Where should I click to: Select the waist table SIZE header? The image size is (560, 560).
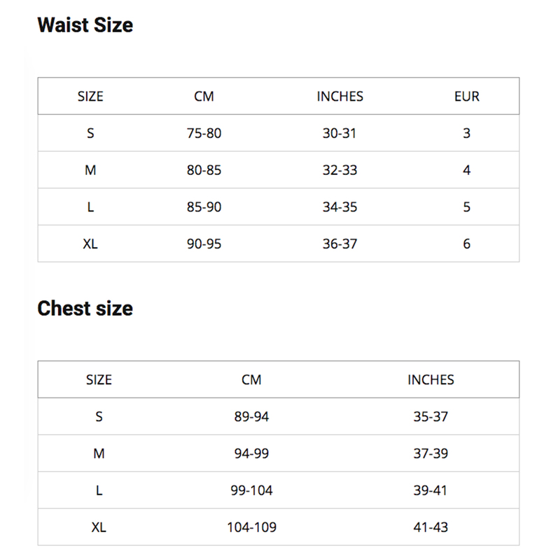pos(90,97)
